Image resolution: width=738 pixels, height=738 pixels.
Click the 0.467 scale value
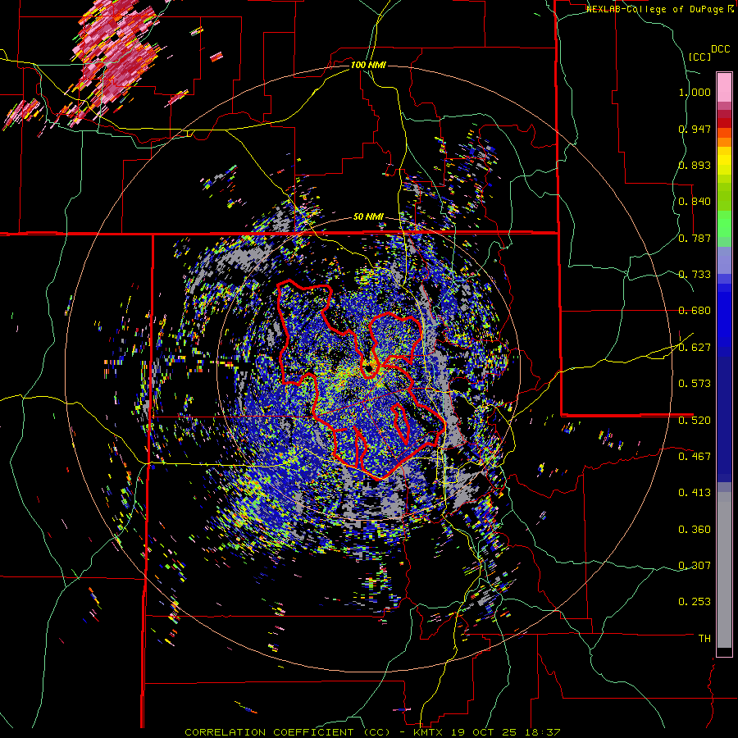pyautogui.click(x=695, y=457)
